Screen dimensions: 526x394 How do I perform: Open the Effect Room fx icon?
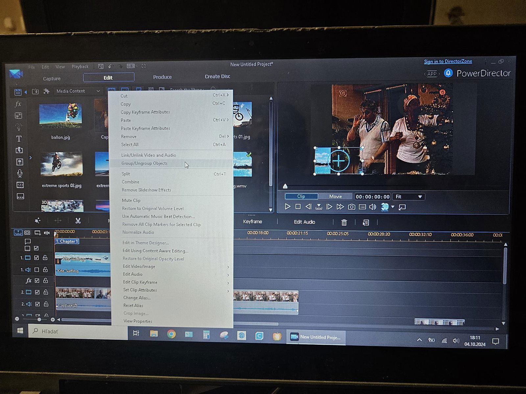click(x=18, y=104)
